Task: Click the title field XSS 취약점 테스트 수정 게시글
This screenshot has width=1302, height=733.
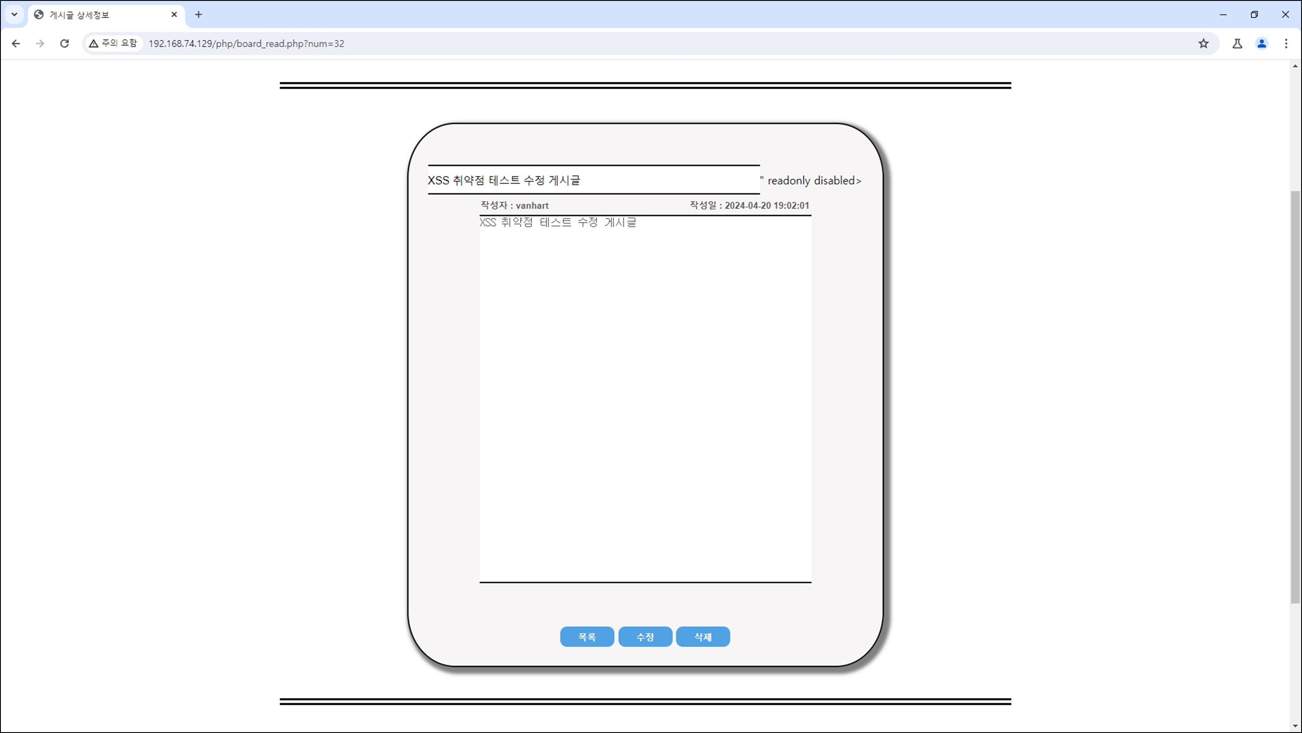Action: click(594, 180)
